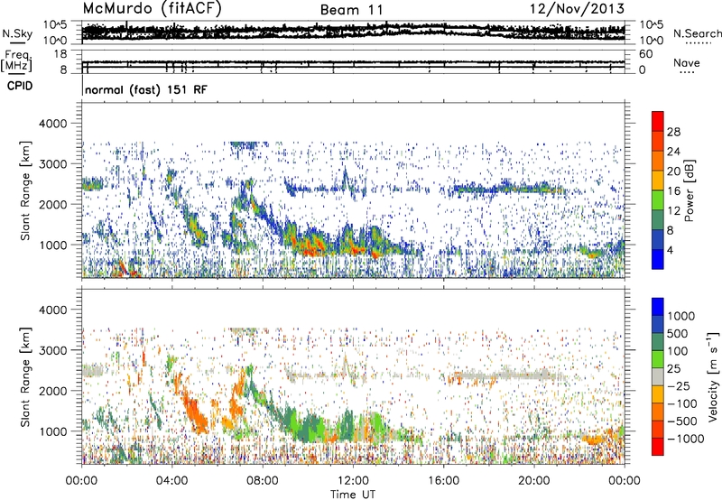
Task: Click the "-100" tick on Velocity colorbar
Action: point(682,403)
